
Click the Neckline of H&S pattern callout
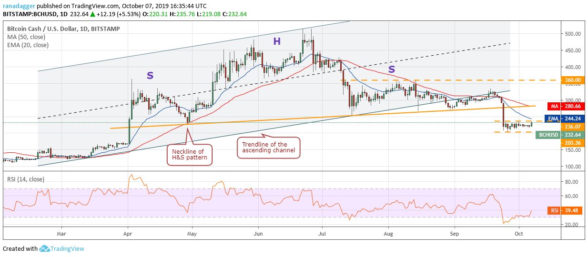(x=189, y=154)
